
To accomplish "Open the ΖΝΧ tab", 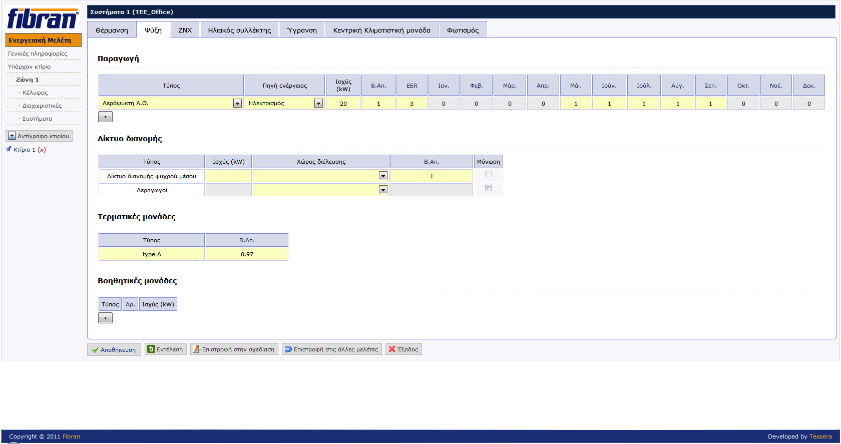I will (185, 30).
